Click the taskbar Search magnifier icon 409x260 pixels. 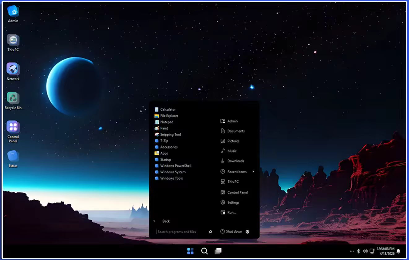coord(204,251)
